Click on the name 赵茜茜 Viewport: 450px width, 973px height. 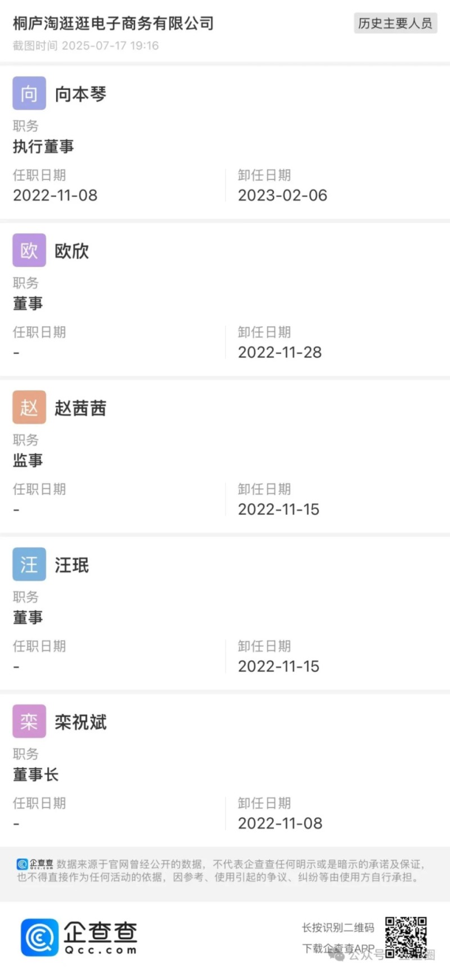pos(80,408)
